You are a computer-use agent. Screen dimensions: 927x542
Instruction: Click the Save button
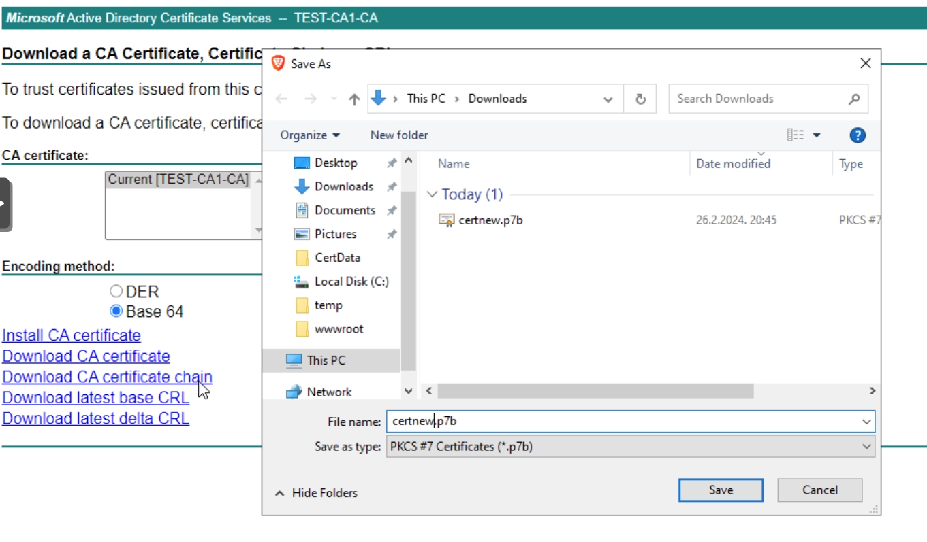click(721, 490)
